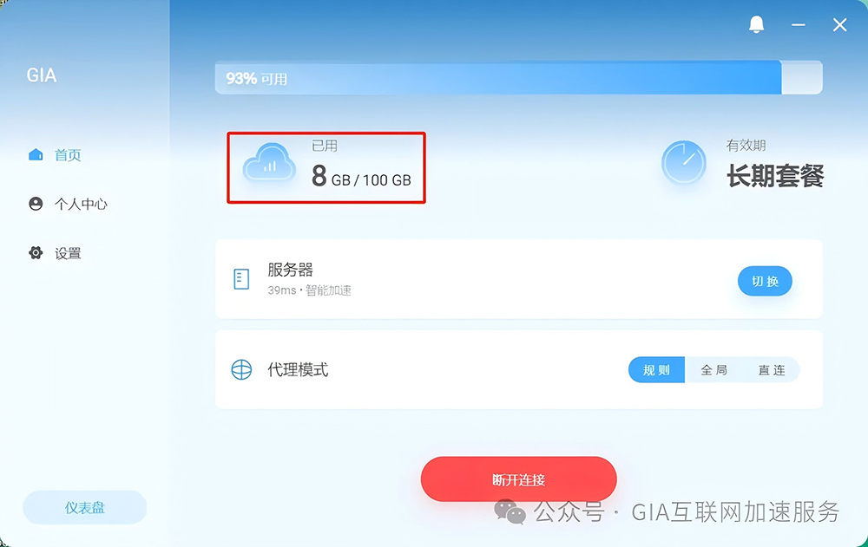Click the gear icon for 设置
The height and width of the screenshot is (547, 868).
tap(36, 253)
